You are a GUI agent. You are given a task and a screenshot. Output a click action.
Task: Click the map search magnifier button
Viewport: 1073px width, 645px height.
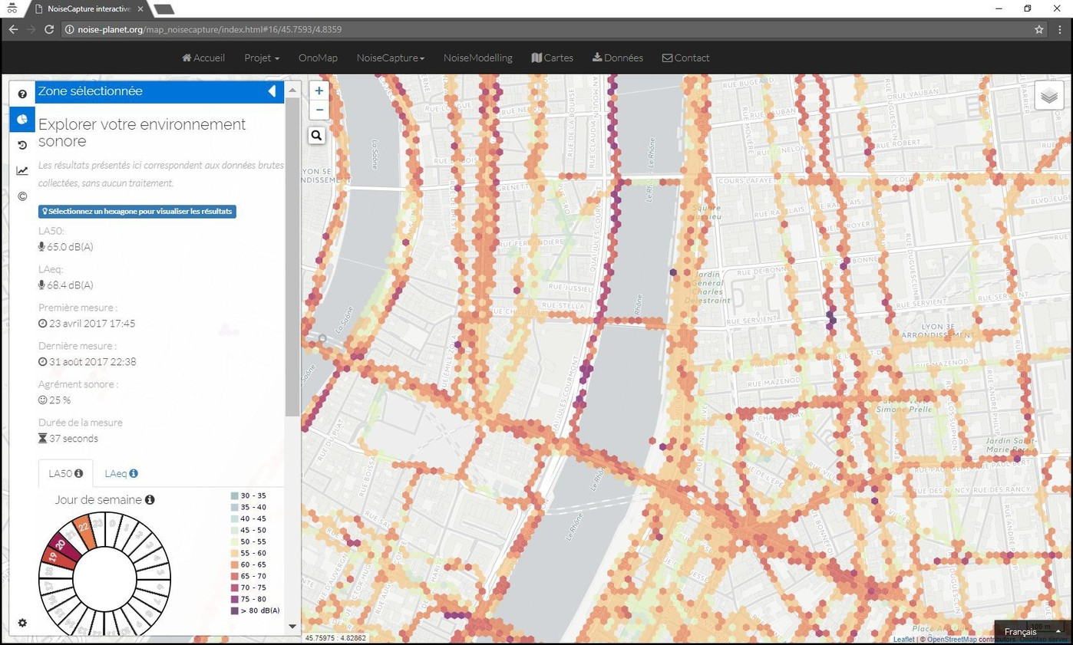tap(317, 136)
